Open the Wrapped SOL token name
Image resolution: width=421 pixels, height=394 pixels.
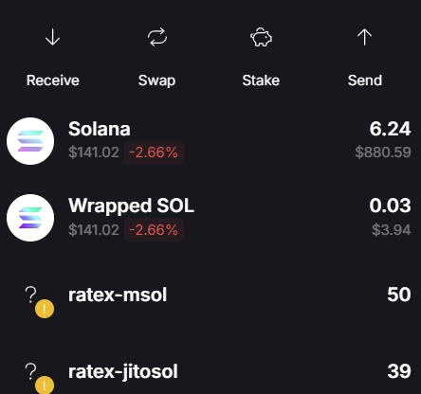pyautogui.click(x=131, y=206)
